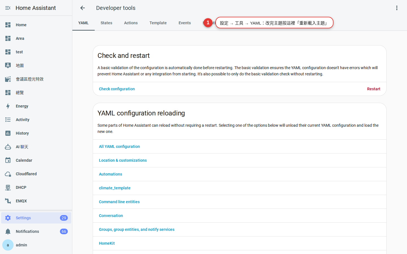Switch to the YAML tab
The width and height of the screenshot is (407, 254).
(x=83, y=23)
